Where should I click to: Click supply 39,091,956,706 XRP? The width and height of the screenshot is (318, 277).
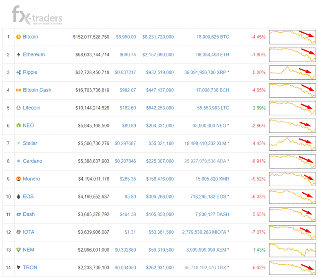point(205,72)
